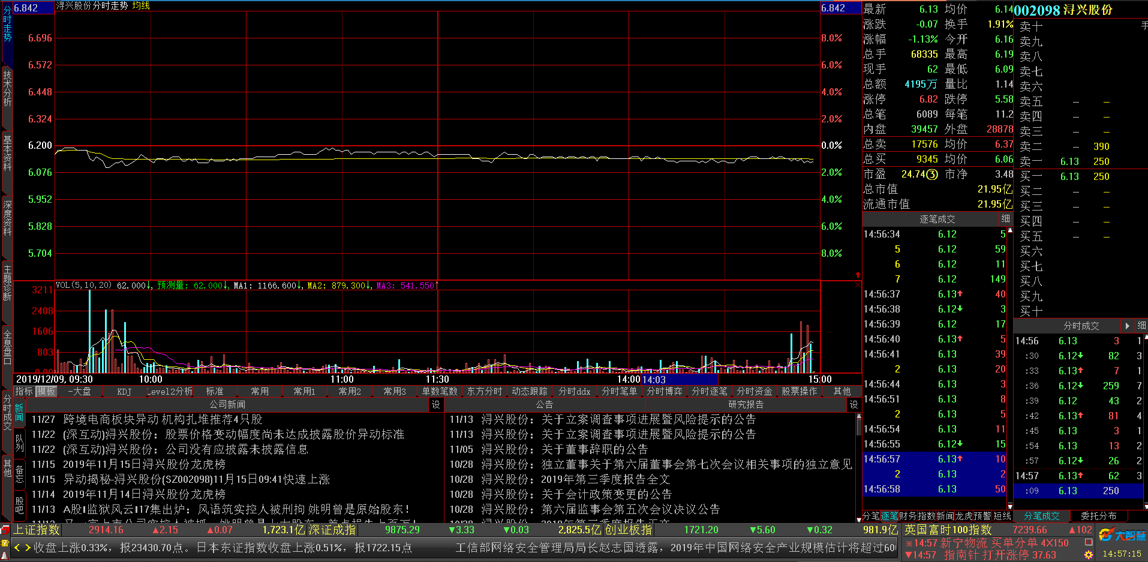Select the KDJ indicator tab
The image size is (1148, 562).
[x=124, y=392]
